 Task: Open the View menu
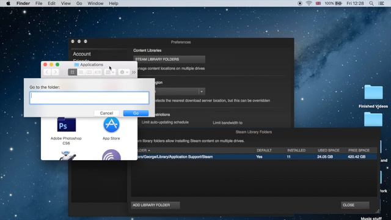pyautogui.click(x=66, y=4)
